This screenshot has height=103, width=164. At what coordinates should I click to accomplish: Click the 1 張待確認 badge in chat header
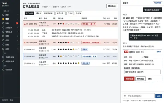coord(157,3)
